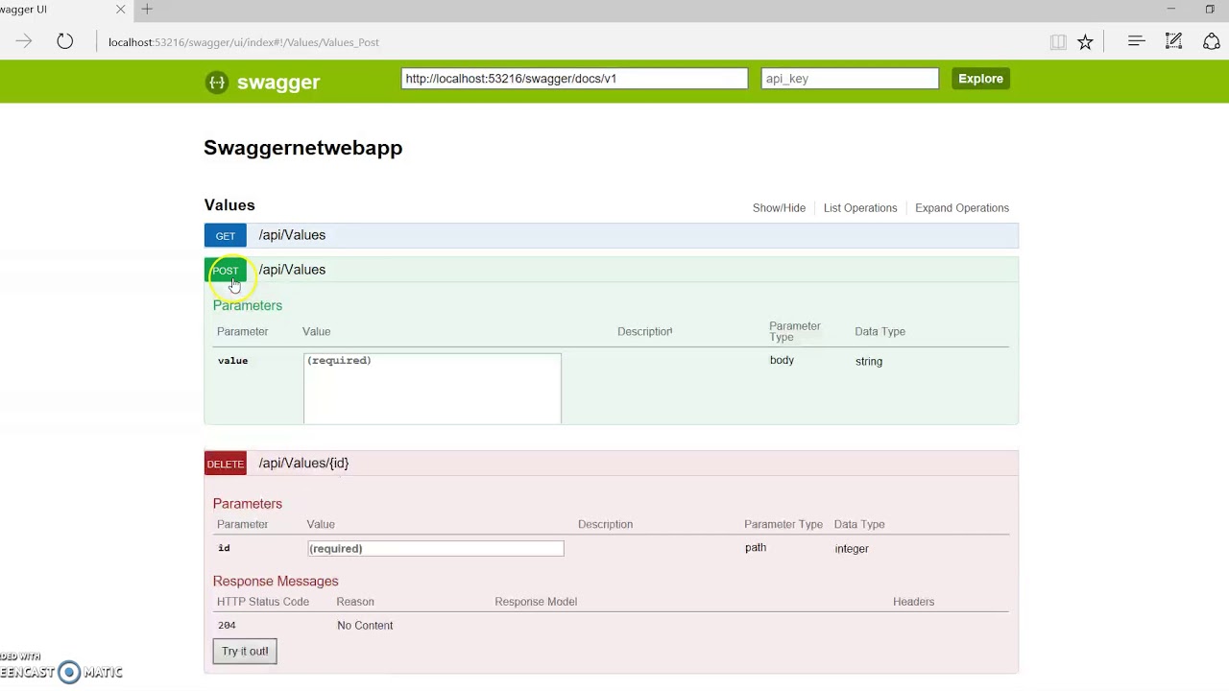The image size is (1229, 691).
Task: Click the Values section heading
Action: pyautogui.click(x=229, y=205)
